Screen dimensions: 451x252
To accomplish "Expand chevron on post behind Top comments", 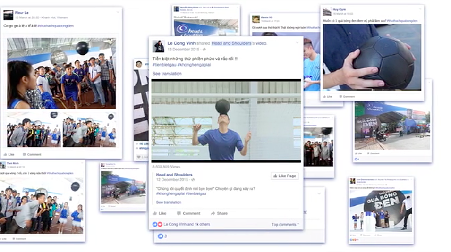I will click(x=319, y=193).
